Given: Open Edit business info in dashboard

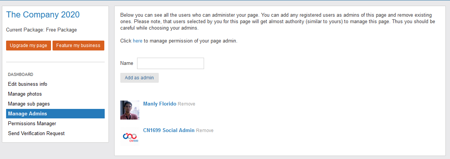Looking at the screenshot, I should pyautogui.click(x=27, y=84).
